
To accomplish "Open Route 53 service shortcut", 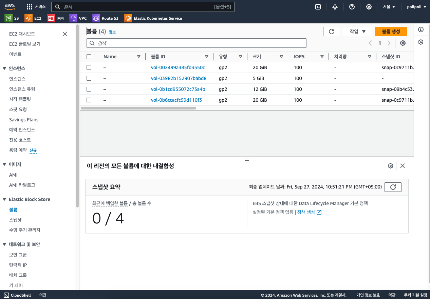I will click(x=106, y=18).
